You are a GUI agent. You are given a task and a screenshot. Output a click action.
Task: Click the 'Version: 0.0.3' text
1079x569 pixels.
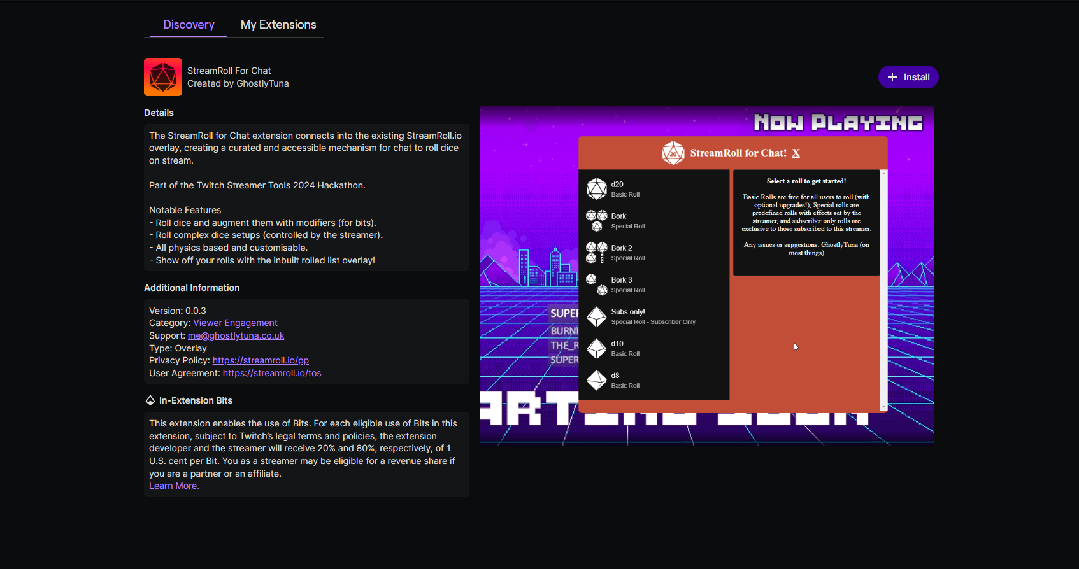[x=178, y=311]
